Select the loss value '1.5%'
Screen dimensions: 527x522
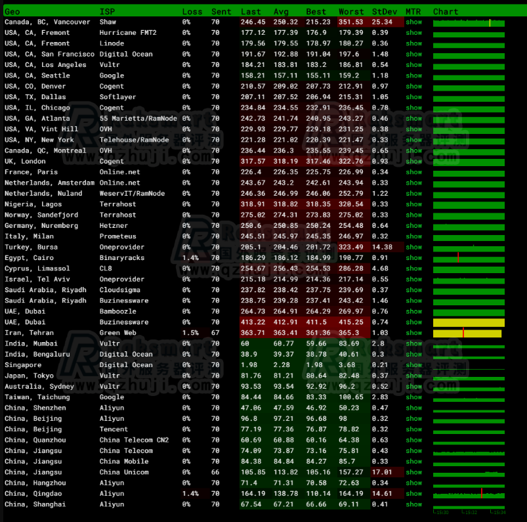(x=190, y=333)
